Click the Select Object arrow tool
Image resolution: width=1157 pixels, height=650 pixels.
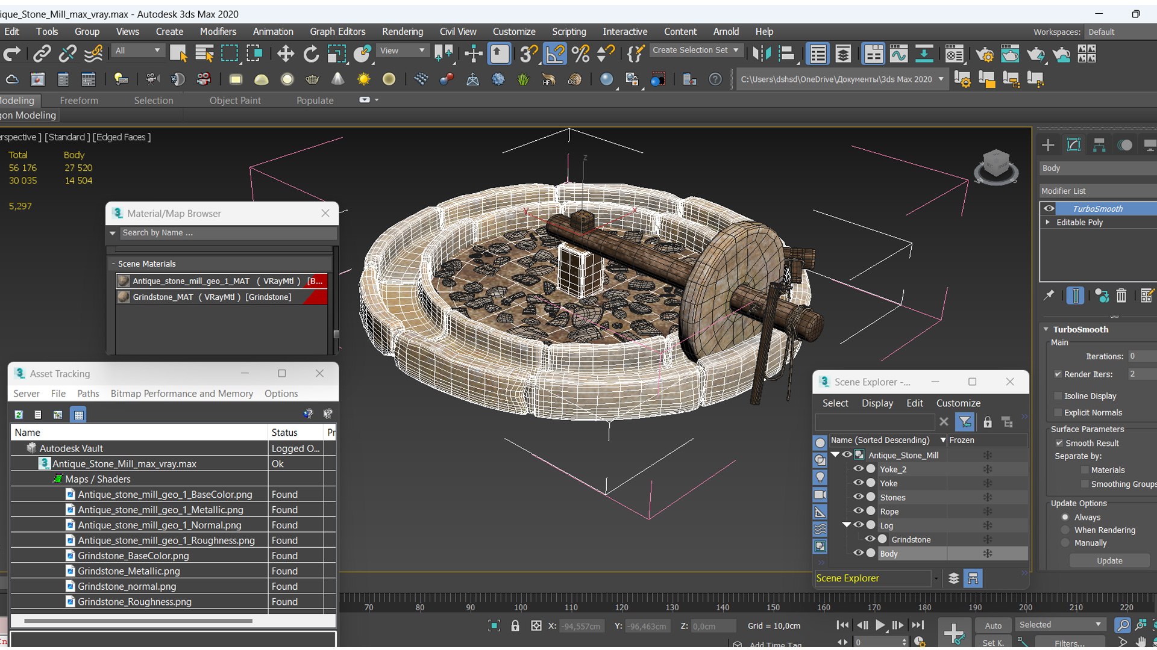click(x=178, y=54)
